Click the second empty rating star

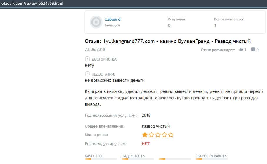tap(151, 135)
